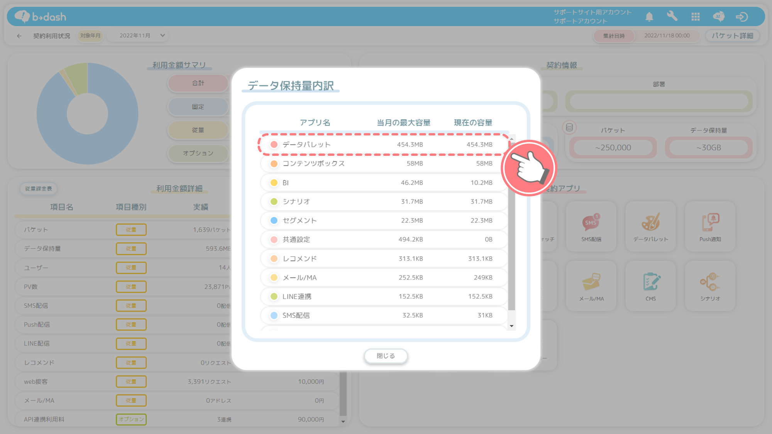
Task: Open the wrench settings icon
Action: point(672,16)
